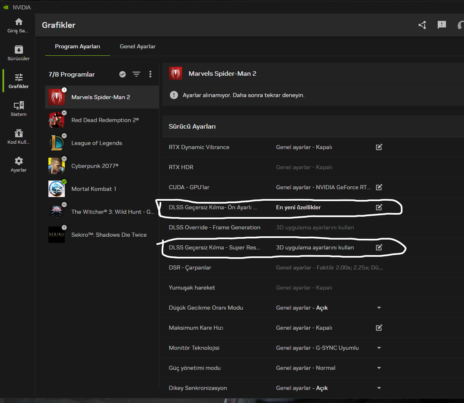Click the Red Dead Redemption 2 thumbnail
This screenshot has width=464, height=403.
pyautogui.click(x=57, y=120)
